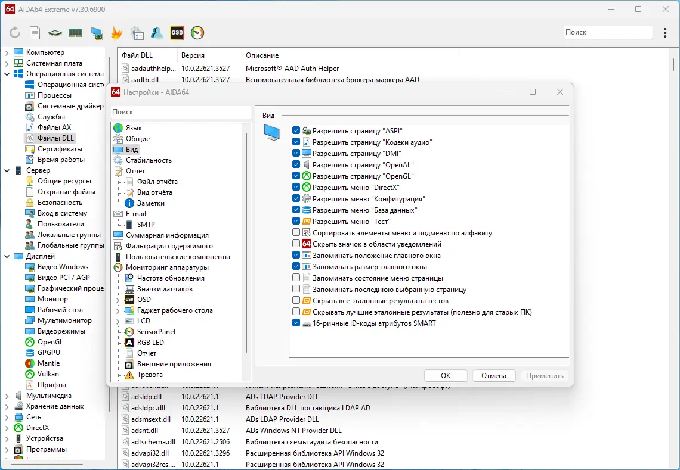This screenshot has height=470, width=680.
Task: Open the three-dot main menu
Action: 665,33
